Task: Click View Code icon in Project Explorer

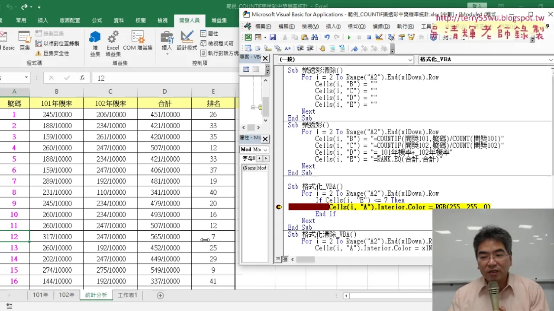Action: click(x=246, y=69)
